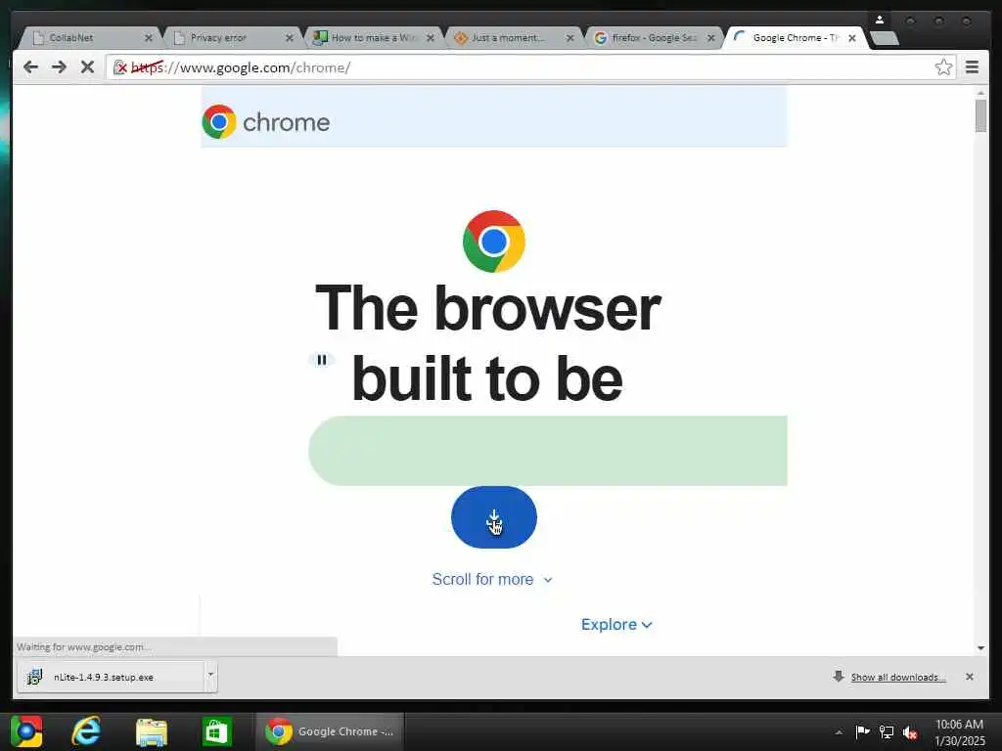This screenshot has width=1002, height=751.
Task: Close the CollabNet tab
Action: click(149, 38)
